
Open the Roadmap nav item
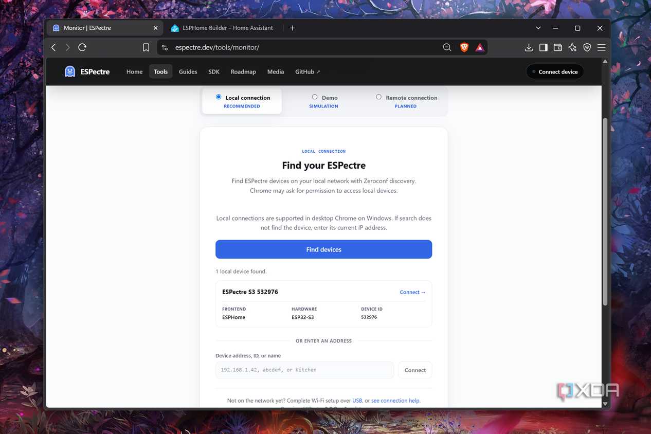pyautogui.click(x=243, y=71)
